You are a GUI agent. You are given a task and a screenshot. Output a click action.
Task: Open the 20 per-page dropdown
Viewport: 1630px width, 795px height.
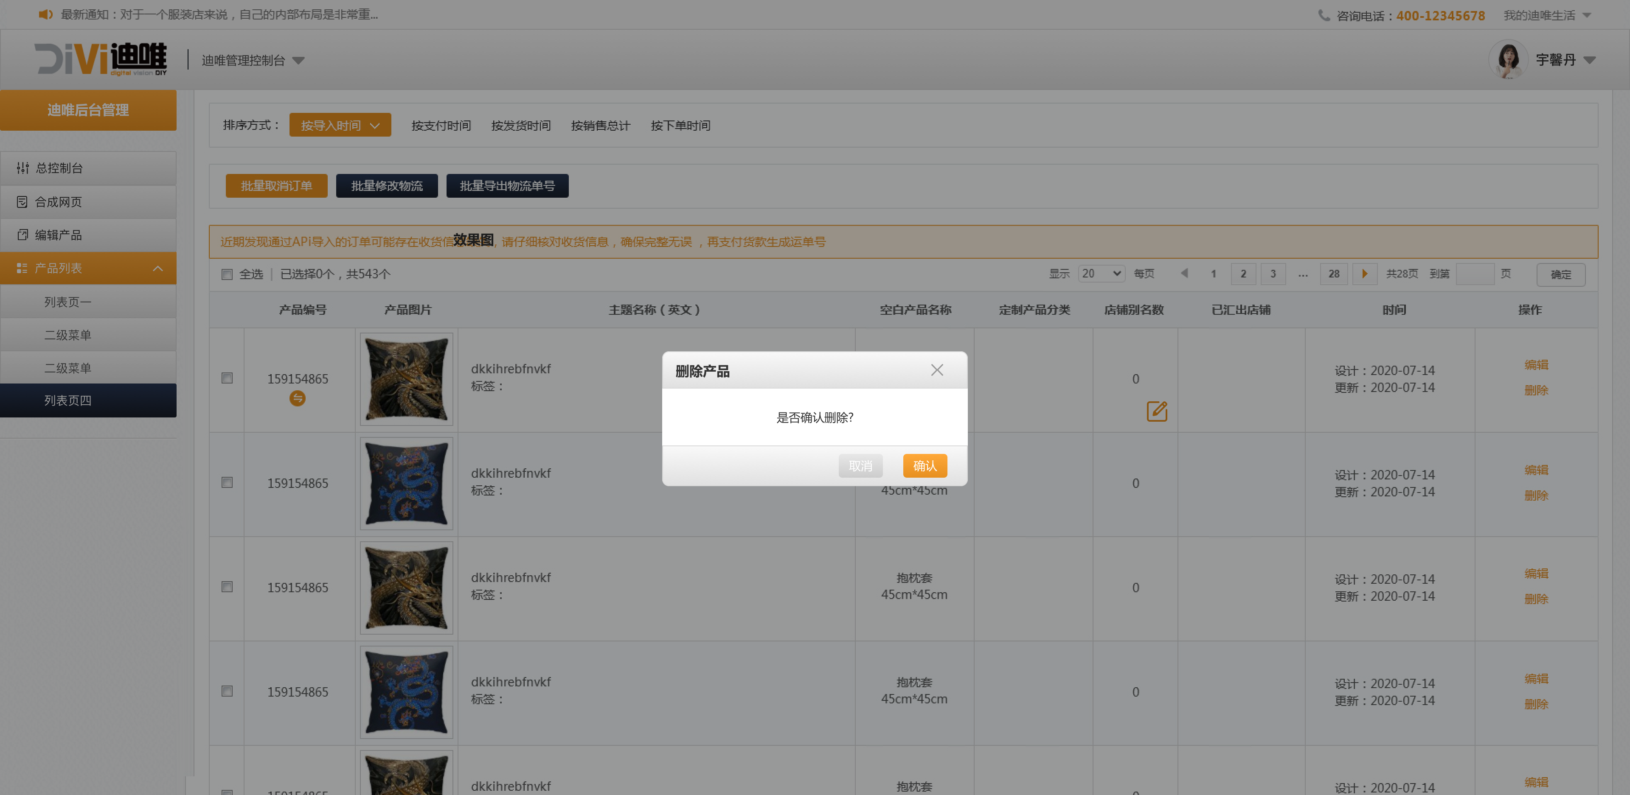pos(1101,274)
